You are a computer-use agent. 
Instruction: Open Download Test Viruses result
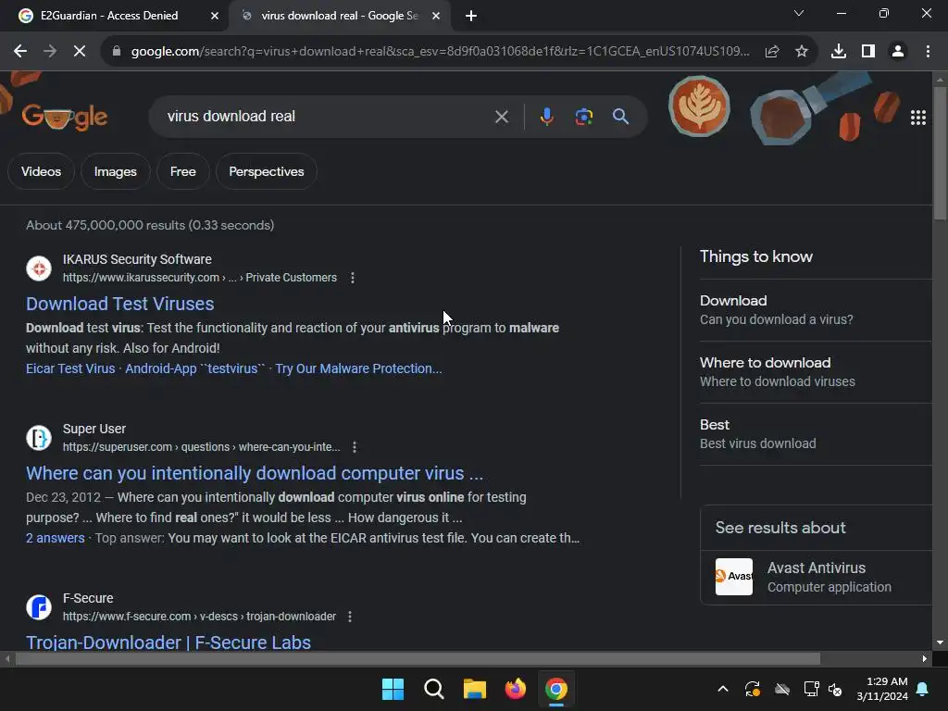click(119, 304)
